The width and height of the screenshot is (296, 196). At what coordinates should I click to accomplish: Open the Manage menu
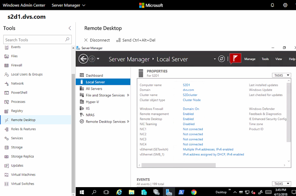pos(250,59)
